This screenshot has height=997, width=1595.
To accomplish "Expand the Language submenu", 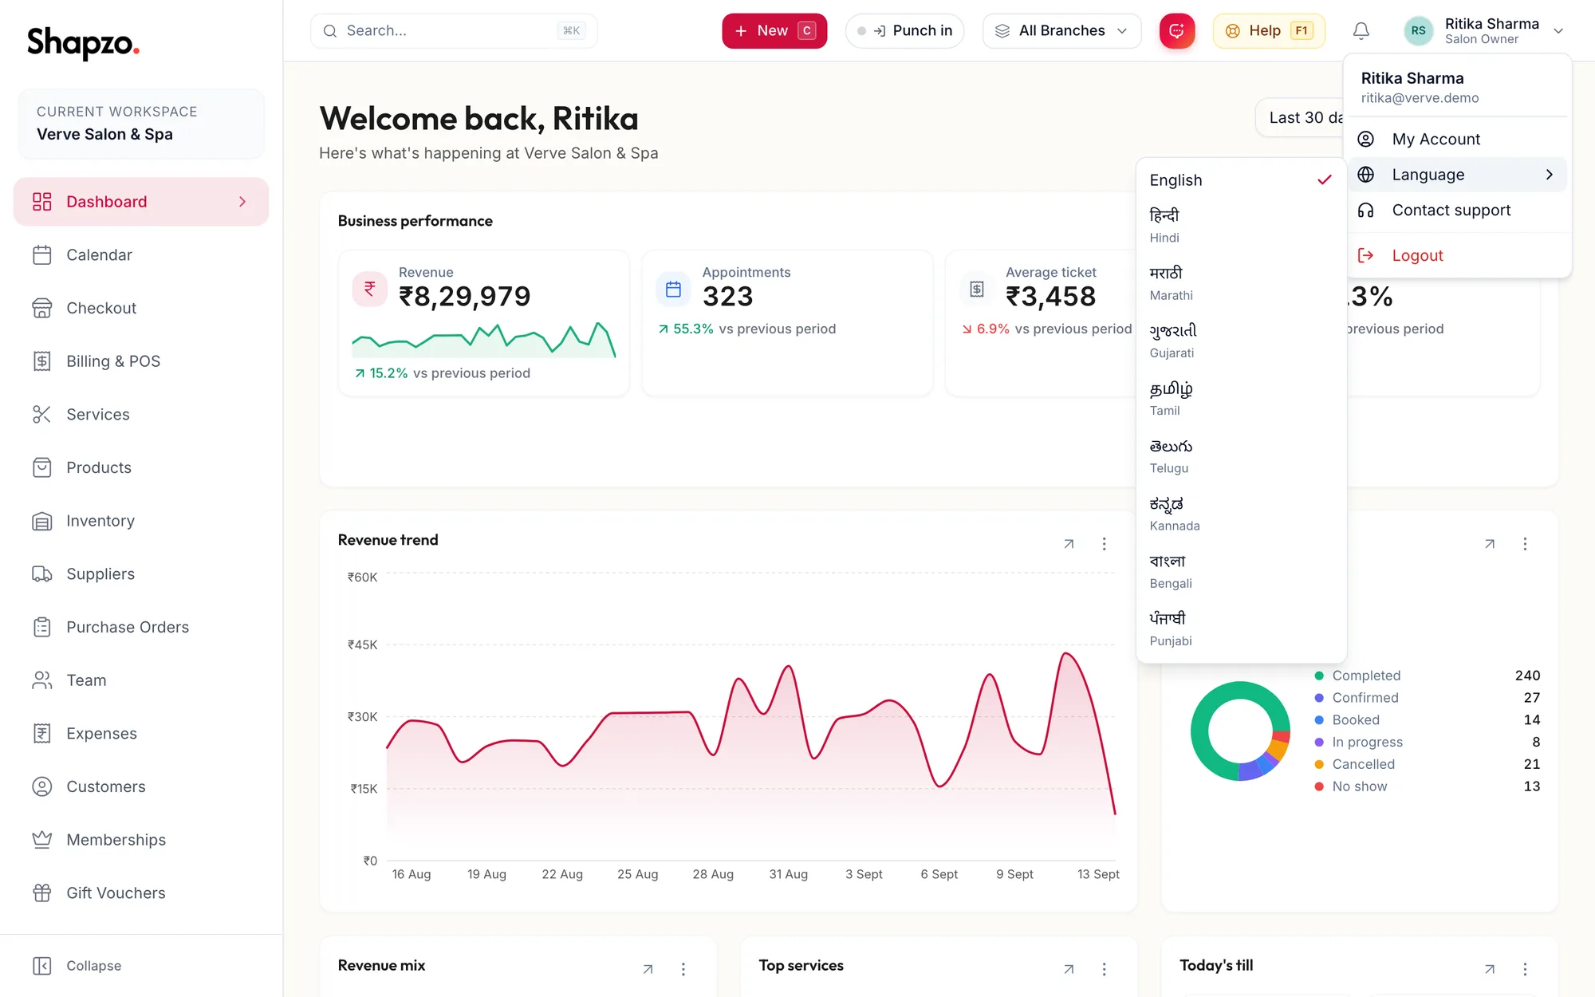I will coord(1457,175).
